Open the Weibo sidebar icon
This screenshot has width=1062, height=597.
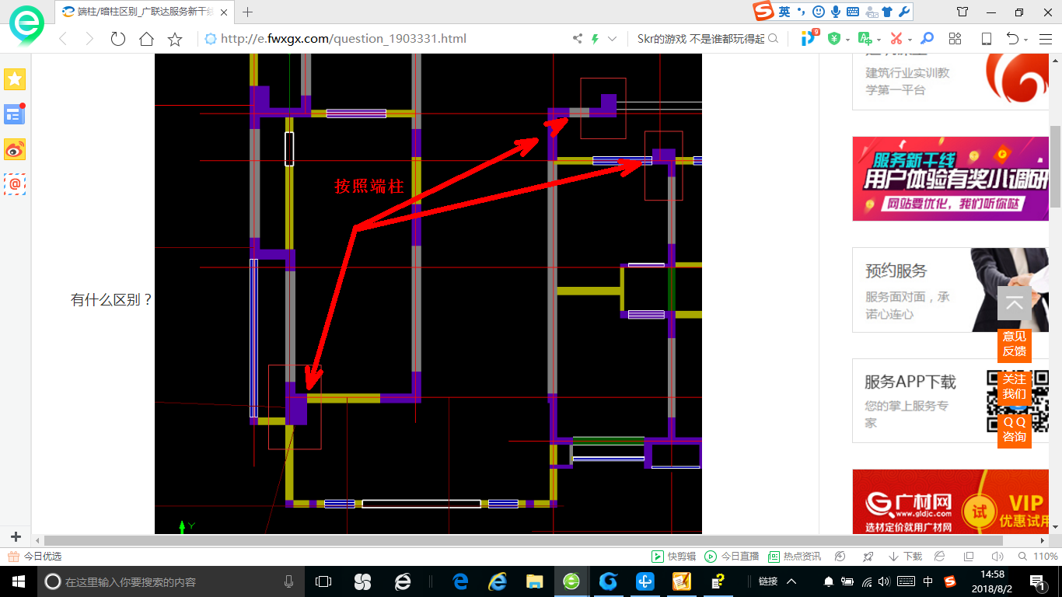pyautogui.click(x=15, y=149)
